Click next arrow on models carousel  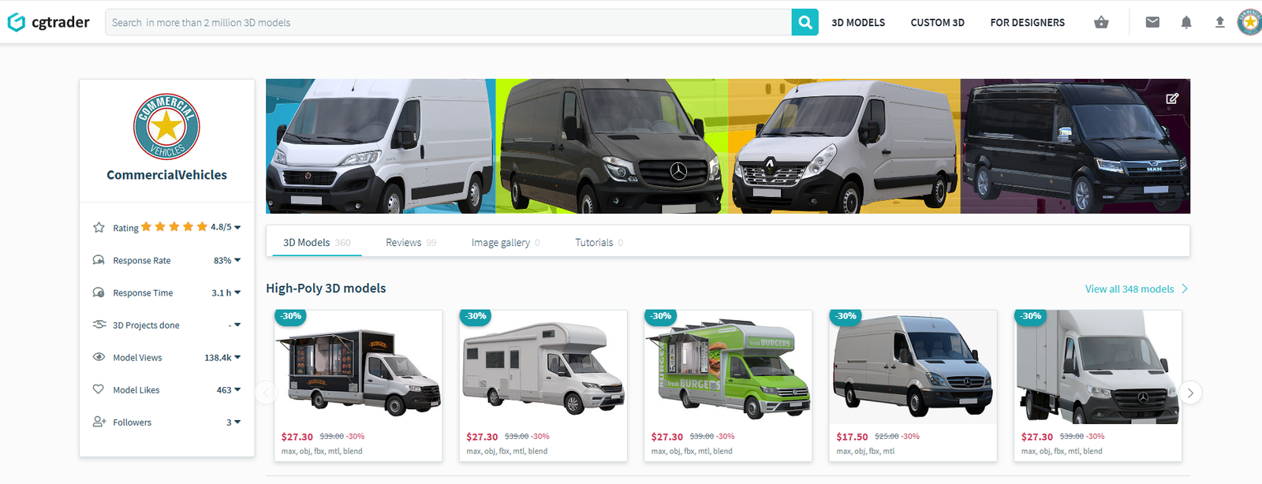click(1190, 393)
